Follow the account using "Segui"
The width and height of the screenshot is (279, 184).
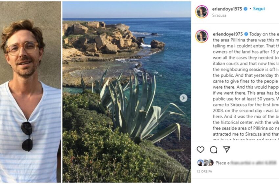(259, 9)
